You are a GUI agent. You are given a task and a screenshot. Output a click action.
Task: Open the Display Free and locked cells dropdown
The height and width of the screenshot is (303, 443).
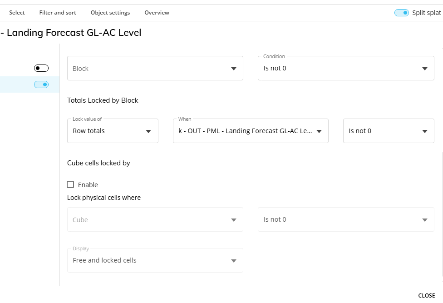click(155, 260)
